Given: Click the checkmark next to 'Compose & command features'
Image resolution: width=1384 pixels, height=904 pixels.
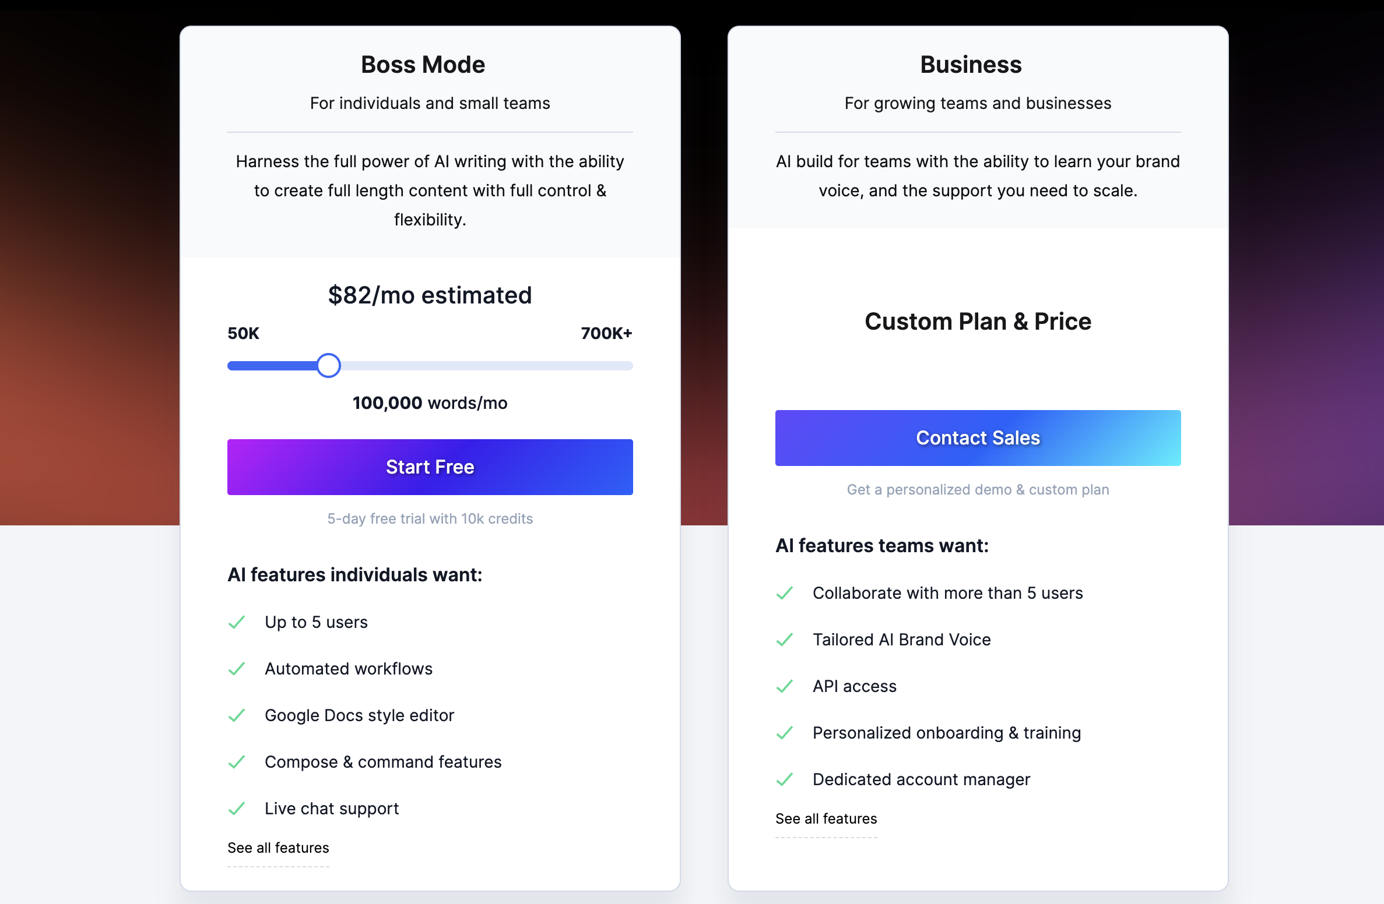Looking at the screenshot, I should pos(237,762).
